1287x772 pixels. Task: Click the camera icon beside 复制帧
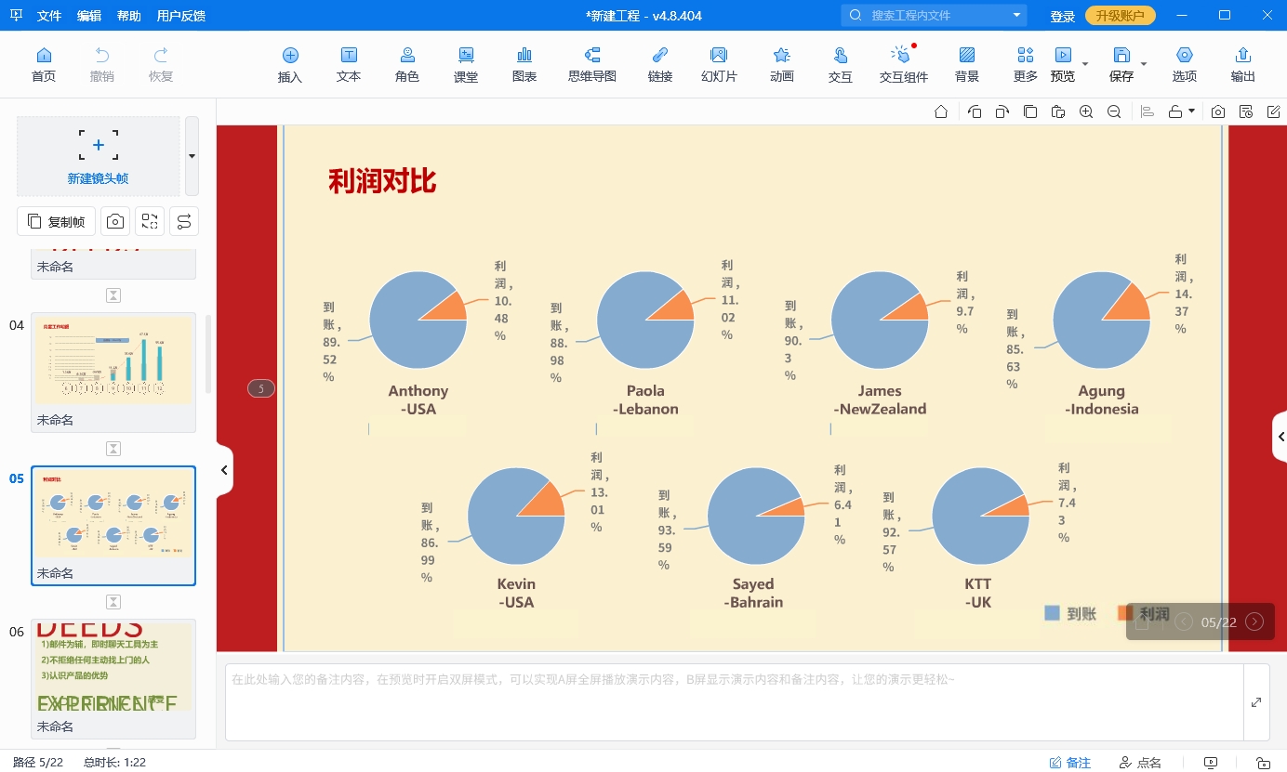click(x=115, y=221)
